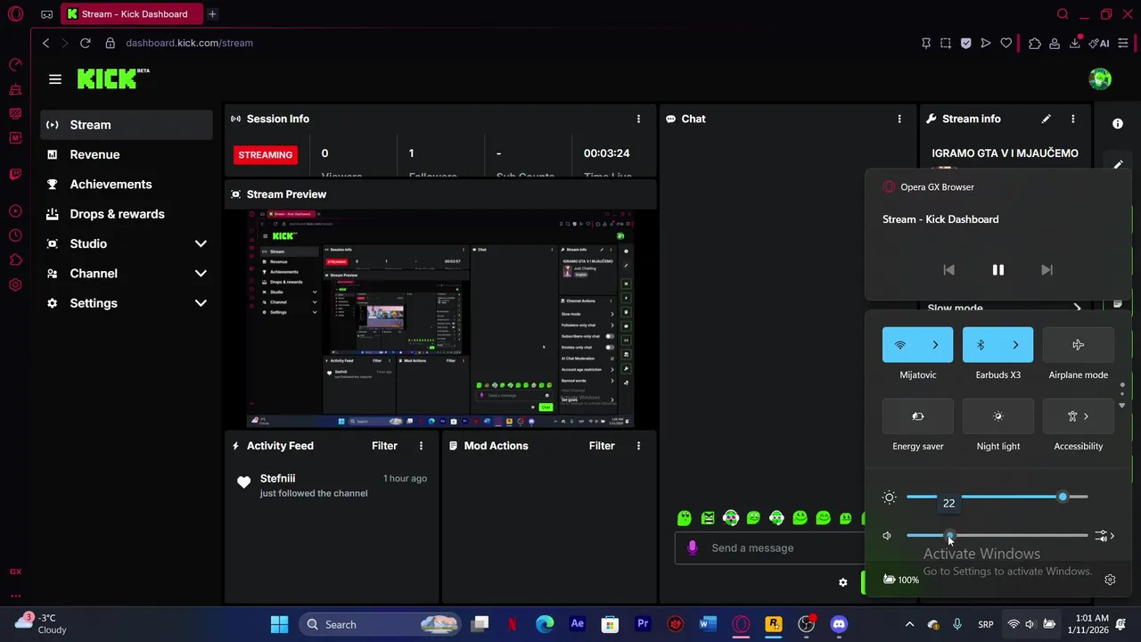Click the Stream Preview thumbnail
Image resolution: width=1141 pixels, height=642 pixels.
tap(440, 319)
